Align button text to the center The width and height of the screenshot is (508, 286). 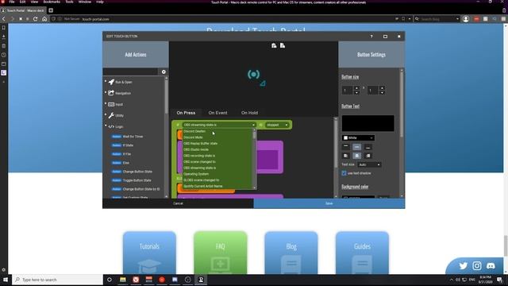click(x=356, y=156)
